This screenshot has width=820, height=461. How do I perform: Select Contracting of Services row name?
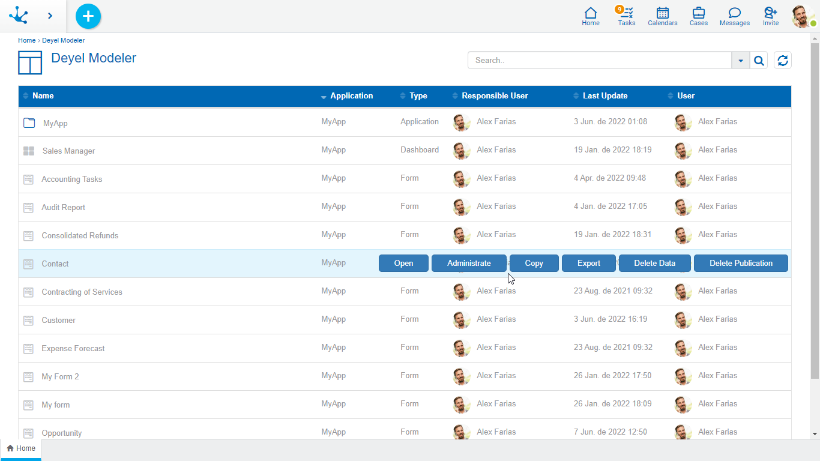click(x=82, y=292)
